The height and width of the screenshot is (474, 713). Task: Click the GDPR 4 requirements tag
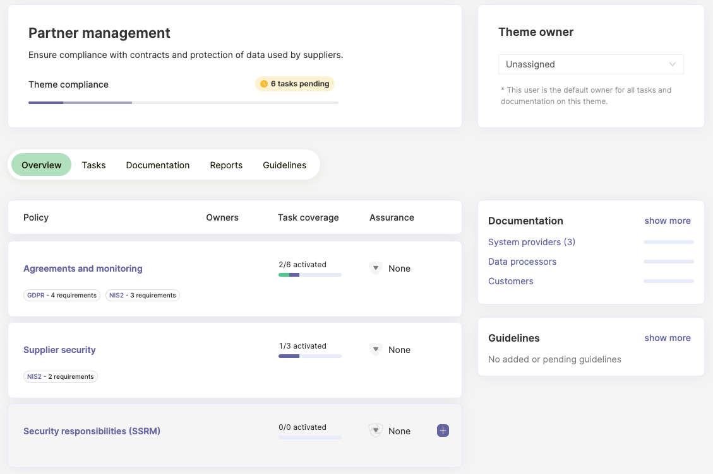click(x=62, y=295)
